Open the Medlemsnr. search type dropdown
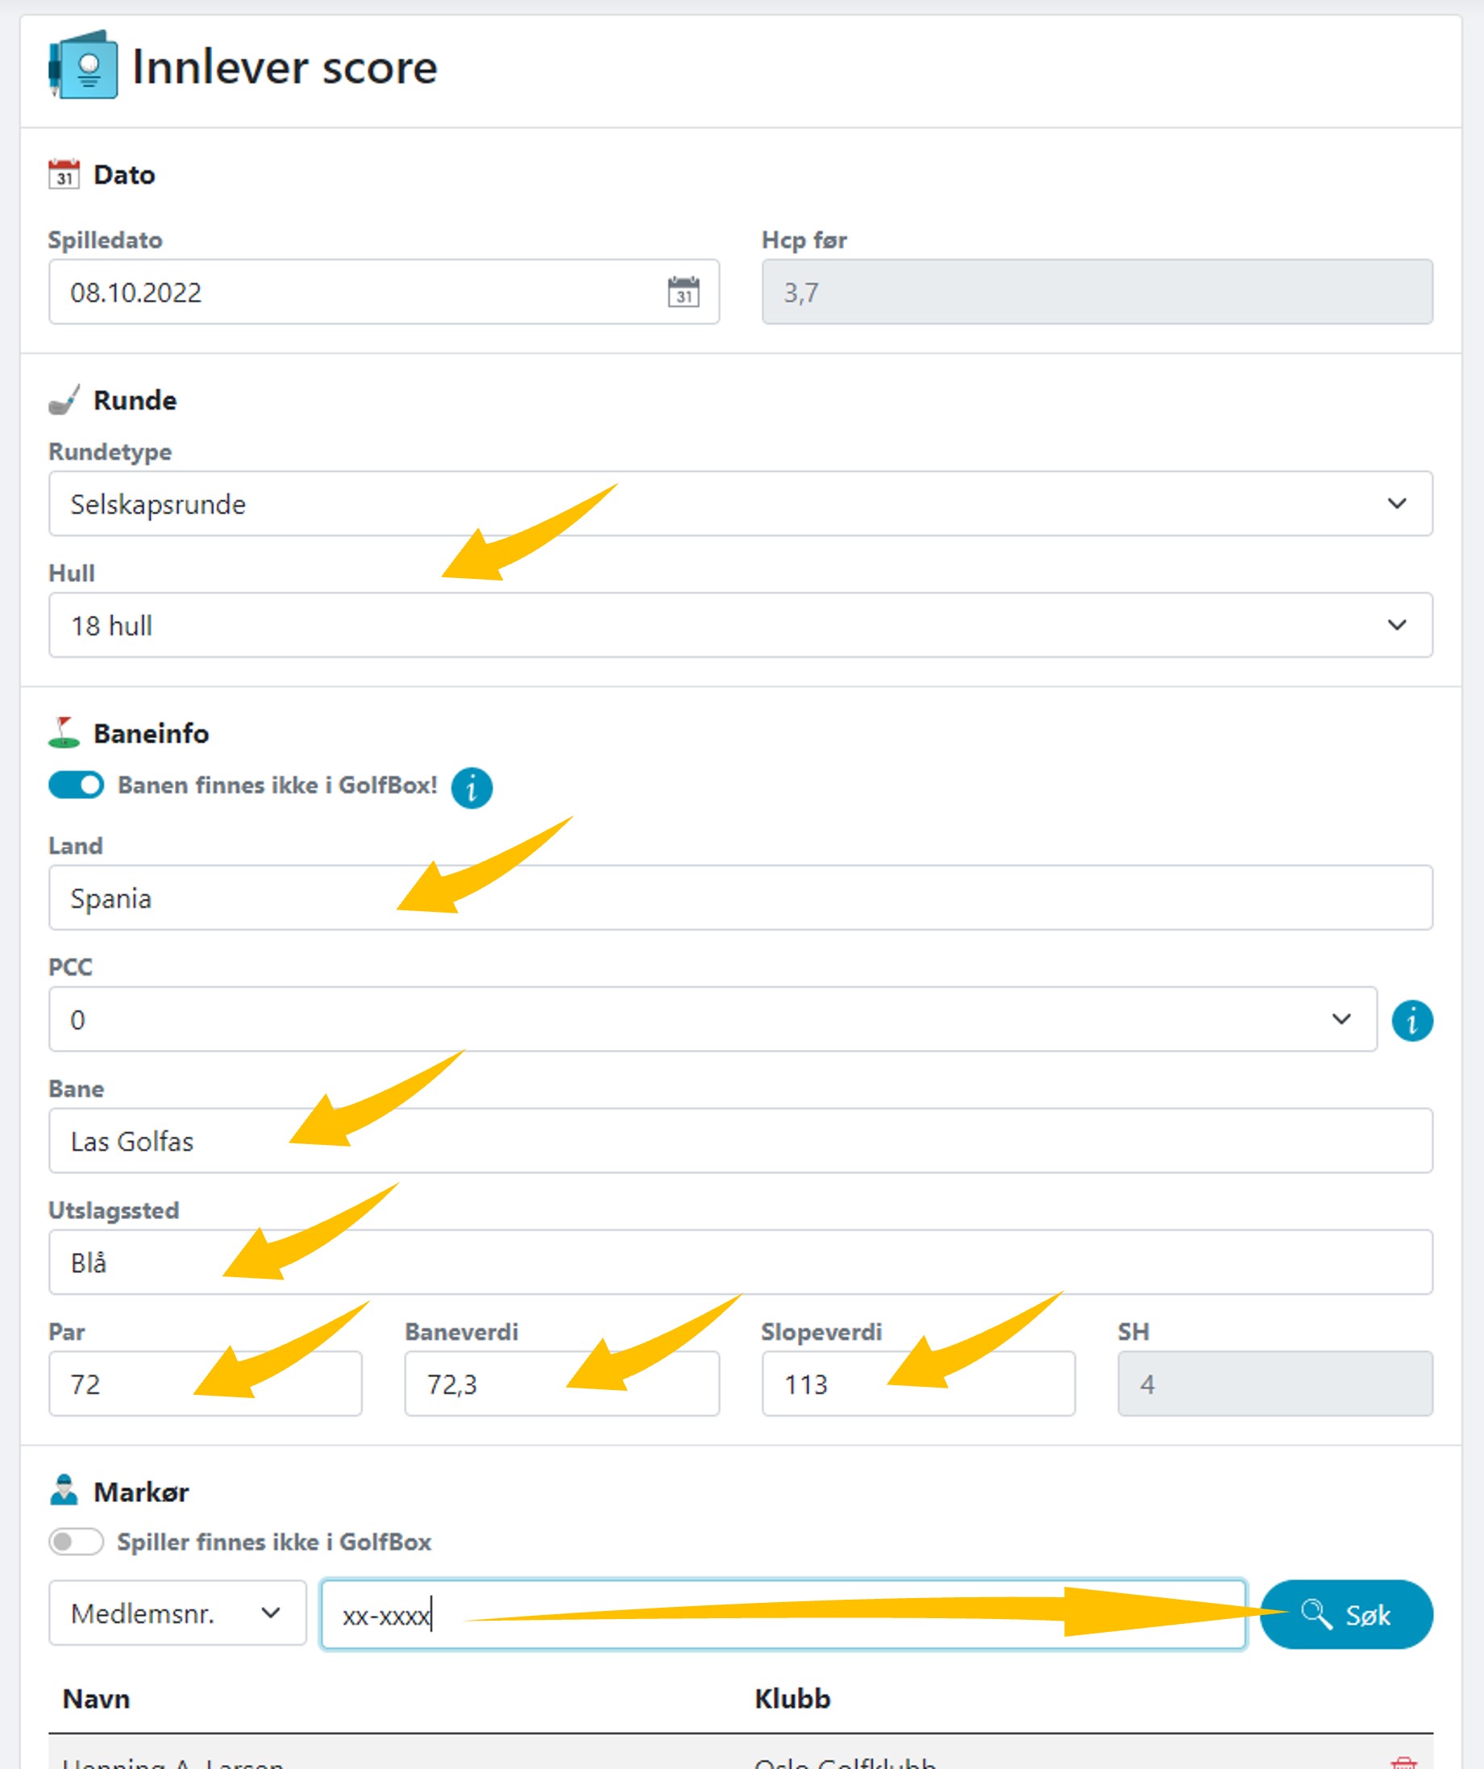The width and height of the screenshot is (1484, 1769). [x=177, y=1613]
